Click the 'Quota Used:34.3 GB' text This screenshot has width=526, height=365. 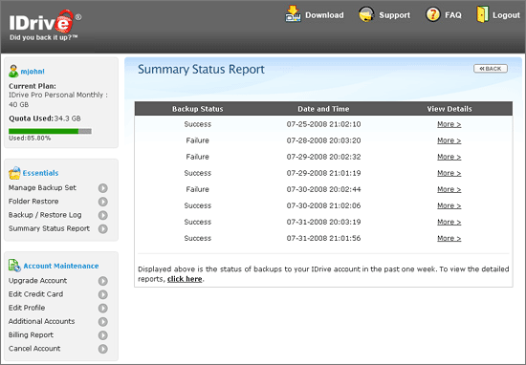click(45, 118)
